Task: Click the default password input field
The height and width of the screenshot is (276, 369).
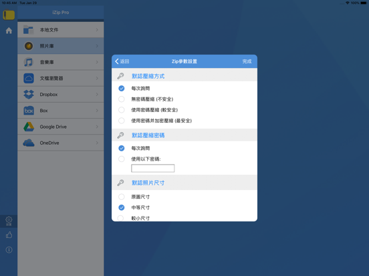Action: (152, 168)
